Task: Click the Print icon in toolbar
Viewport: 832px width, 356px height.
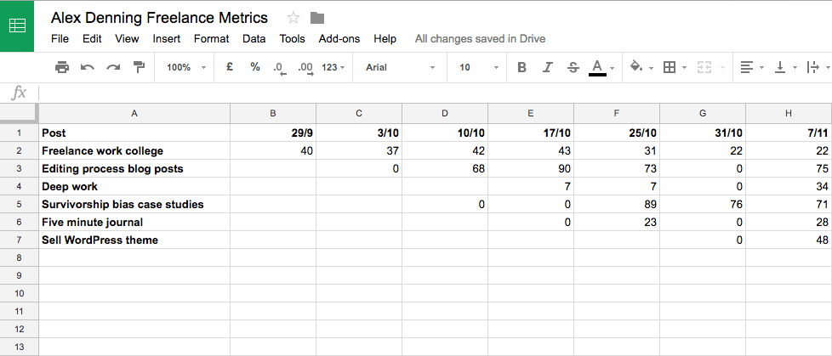Action: (62, 67)
